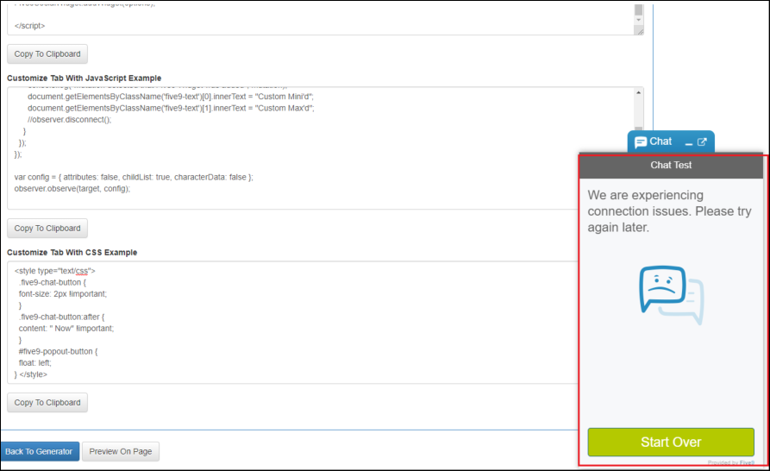Copy the top script code to clipboard

pyautogui.click(x=47, y=53)
